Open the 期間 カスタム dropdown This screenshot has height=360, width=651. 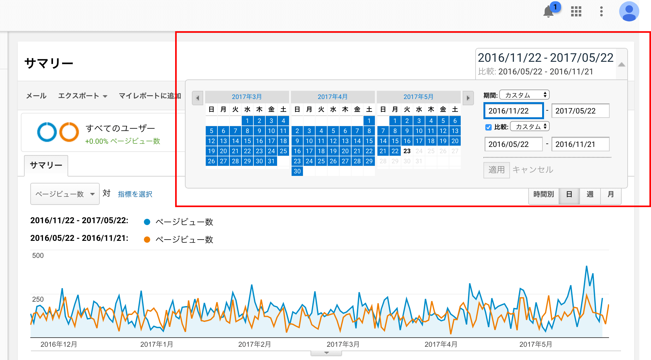[x=524, y=95]
